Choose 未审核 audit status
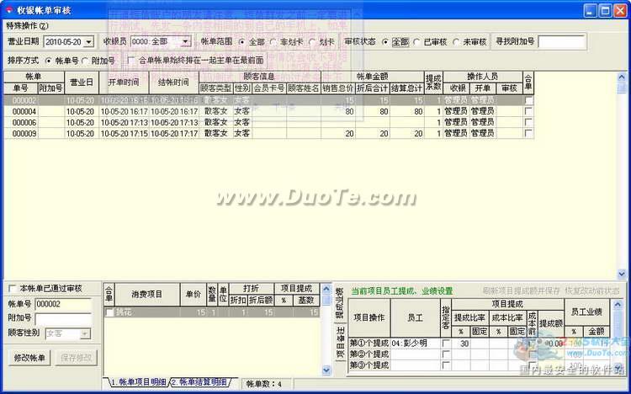This screenshot has height=394, width=631. pyautogui.click(x=459, y=41)
